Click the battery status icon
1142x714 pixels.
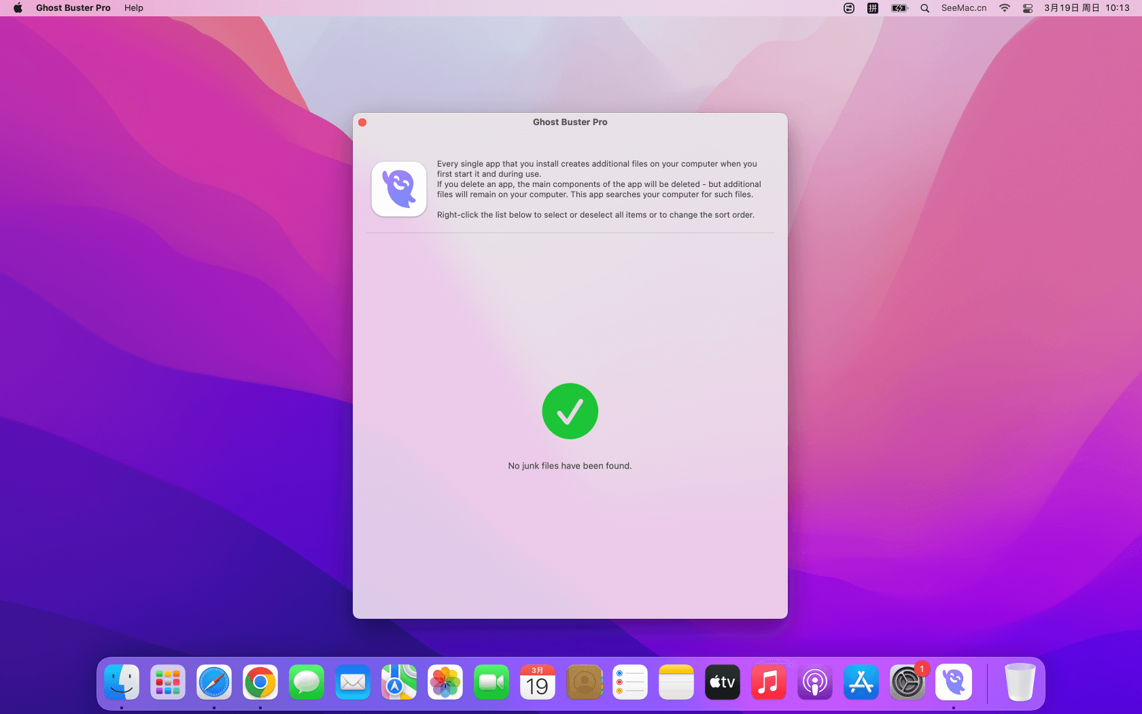point(899,8)
